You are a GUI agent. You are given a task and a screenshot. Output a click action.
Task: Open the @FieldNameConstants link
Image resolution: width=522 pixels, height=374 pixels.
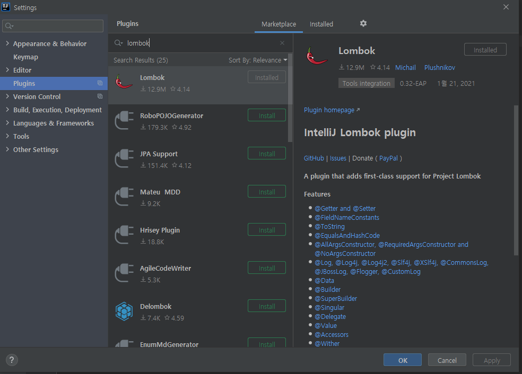point(347,217)
